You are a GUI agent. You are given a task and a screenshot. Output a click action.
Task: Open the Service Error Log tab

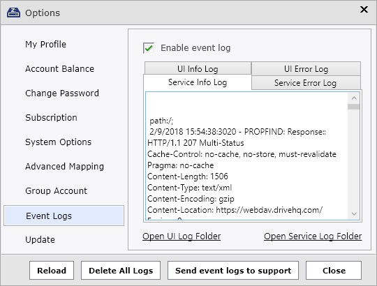tap(306, 83)
